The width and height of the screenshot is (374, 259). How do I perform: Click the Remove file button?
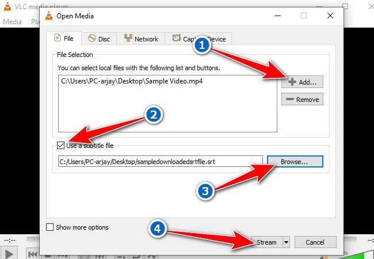click(x=302, y=99)
